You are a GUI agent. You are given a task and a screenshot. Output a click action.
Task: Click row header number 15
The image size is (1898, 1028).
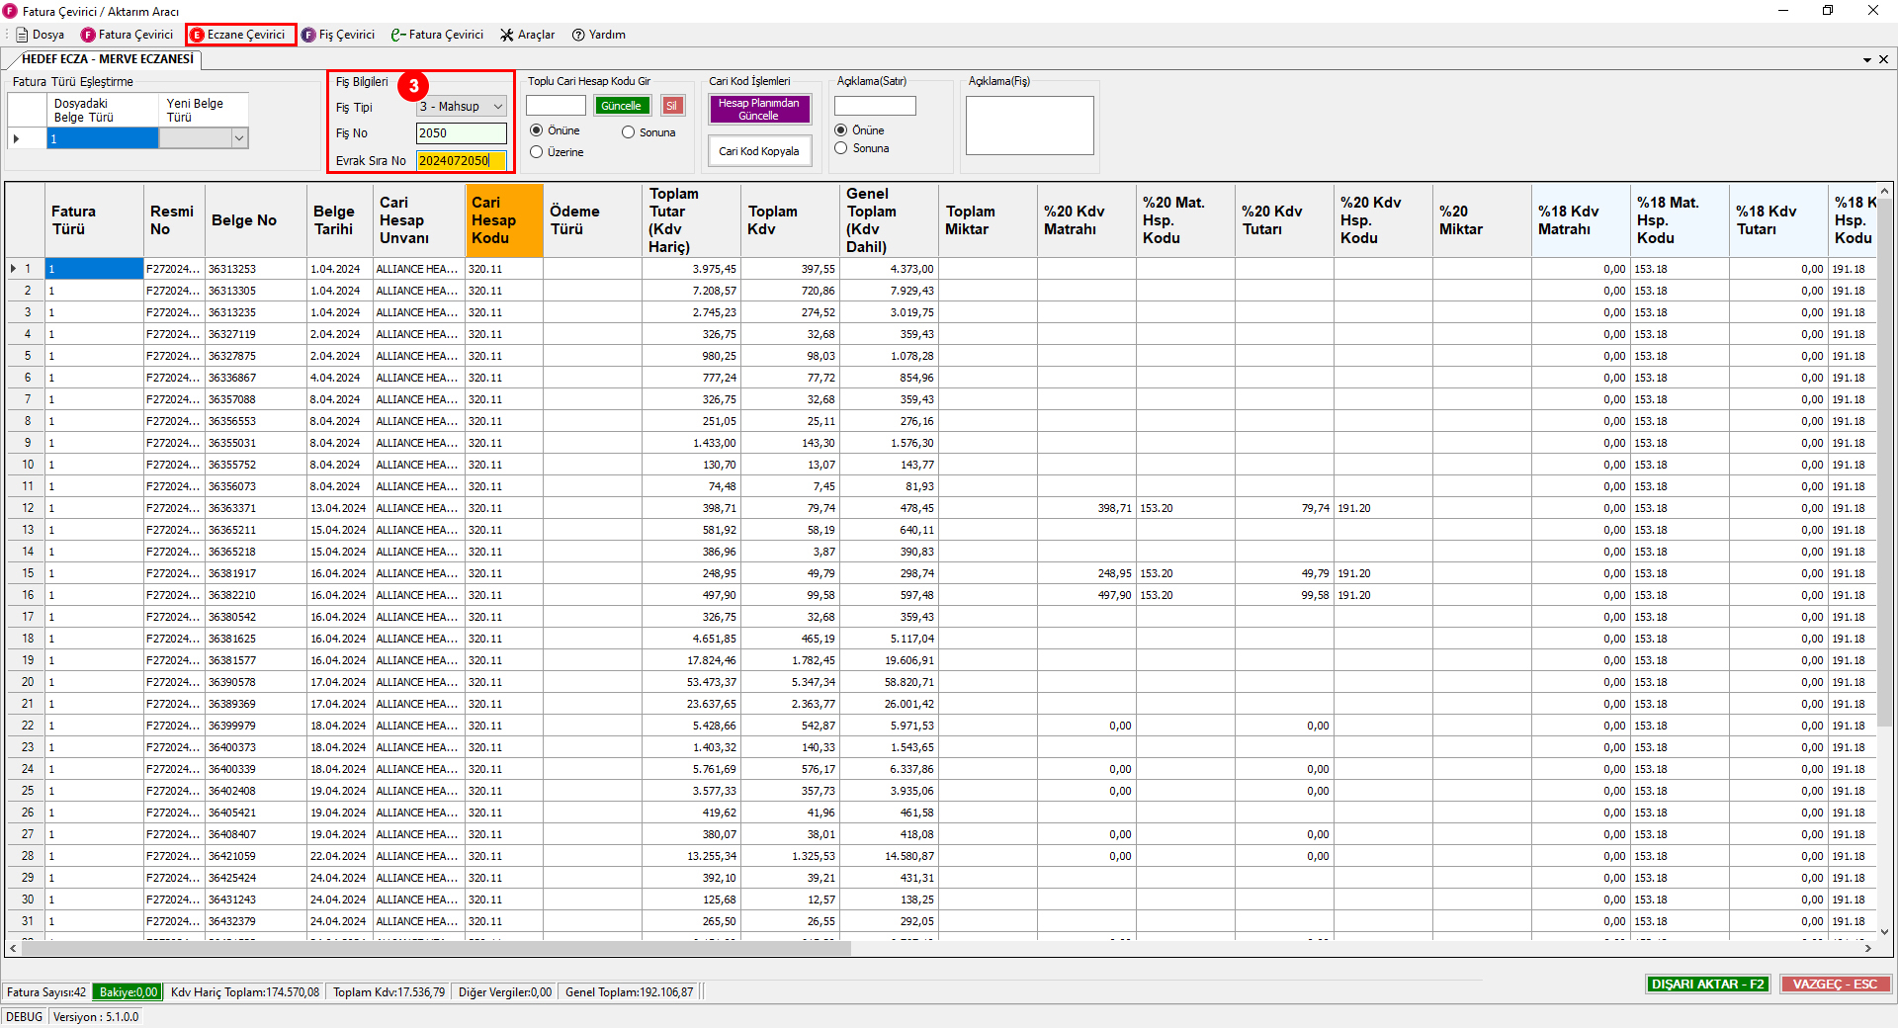point(26,573)
